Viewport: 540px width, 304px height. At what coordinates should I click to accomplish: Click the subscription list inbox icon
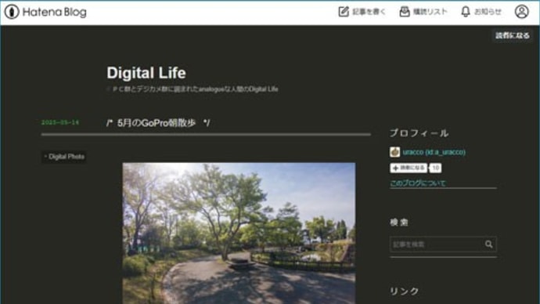pyautogui.click(x=405, y=12)
